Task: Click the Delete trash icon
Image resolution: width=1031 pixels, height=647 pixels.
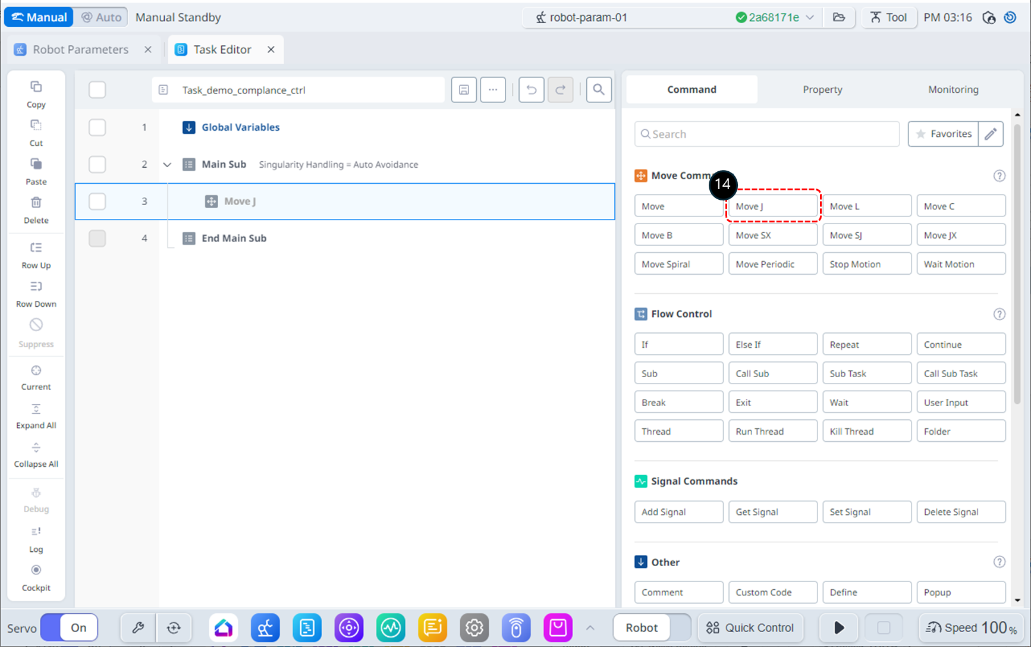Action: (x=36, y=203)
